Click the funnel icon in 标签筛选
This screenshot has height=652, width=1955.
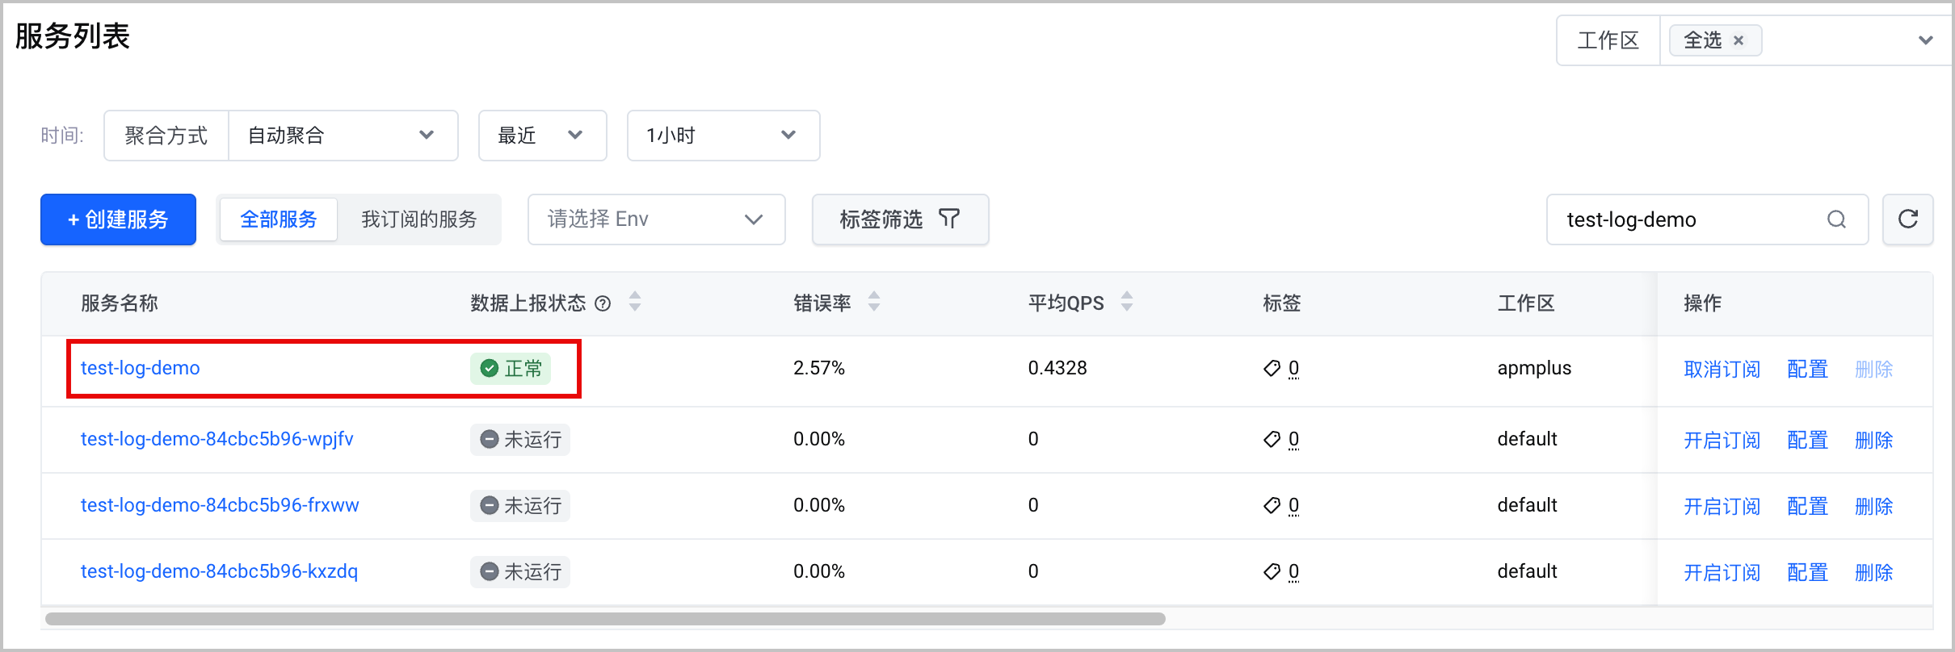[x=949, y=219]
